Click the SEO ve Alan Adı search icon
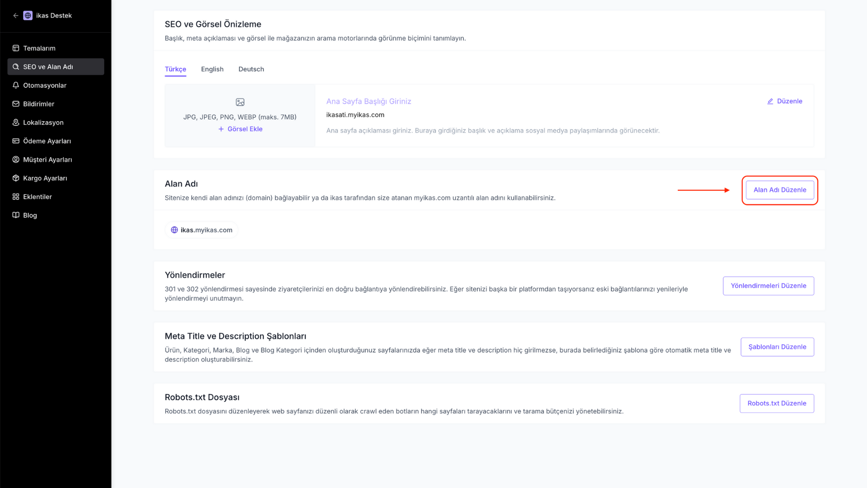The height and width of the screenshot is (488, 867). click(16, 66)
